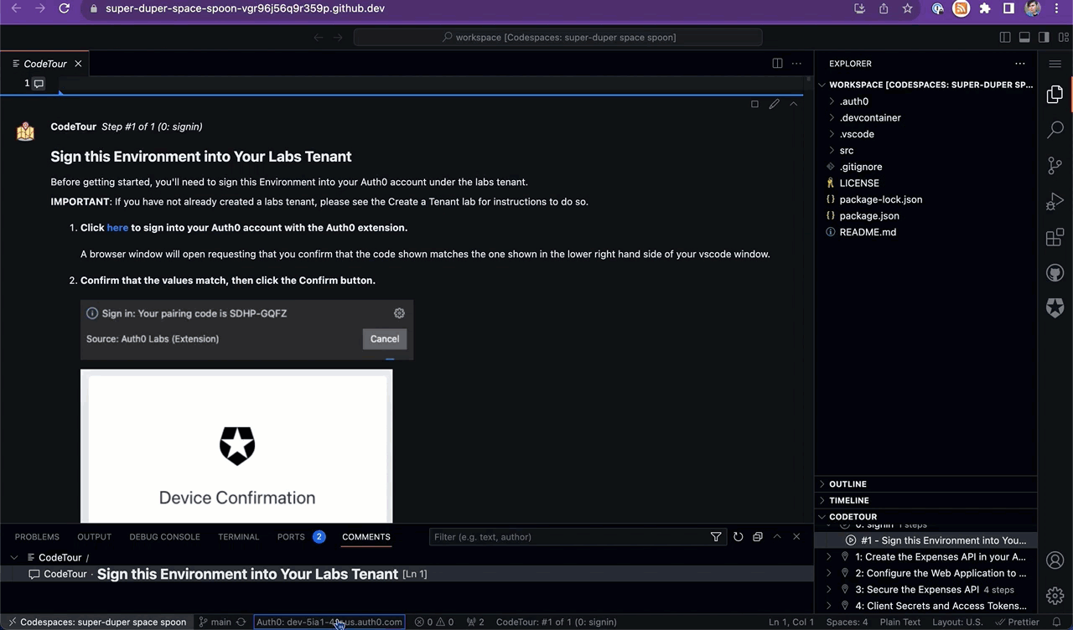
Task: Open editor More Actions ellipsis
Action: [x=796, y=64]
